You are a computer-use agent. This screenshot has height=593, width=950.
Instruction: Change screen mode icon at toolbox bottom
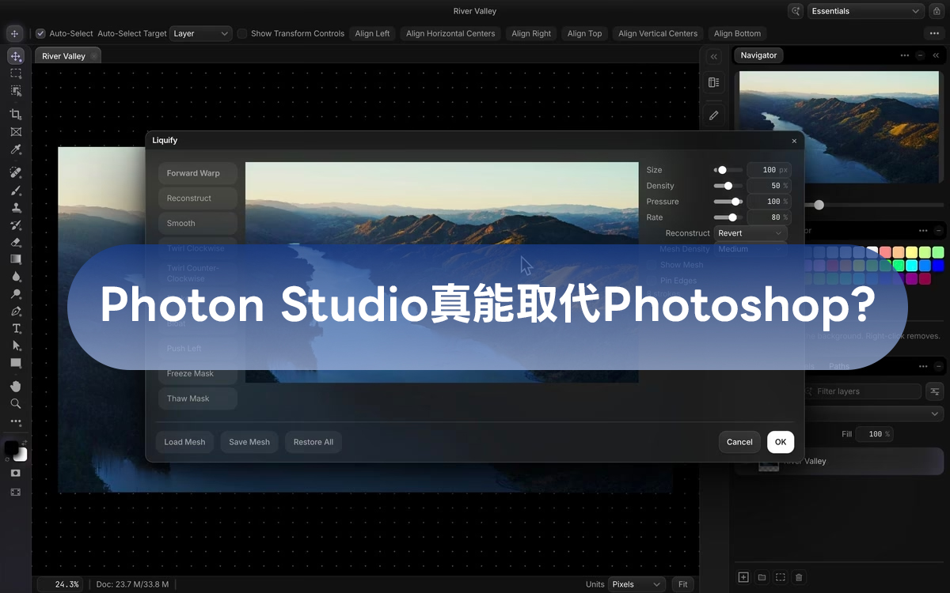[x=16, y=492]
